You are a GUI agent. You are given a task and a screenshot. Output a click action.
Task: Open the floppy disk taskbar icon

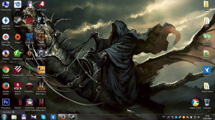(x=24, y=117)
